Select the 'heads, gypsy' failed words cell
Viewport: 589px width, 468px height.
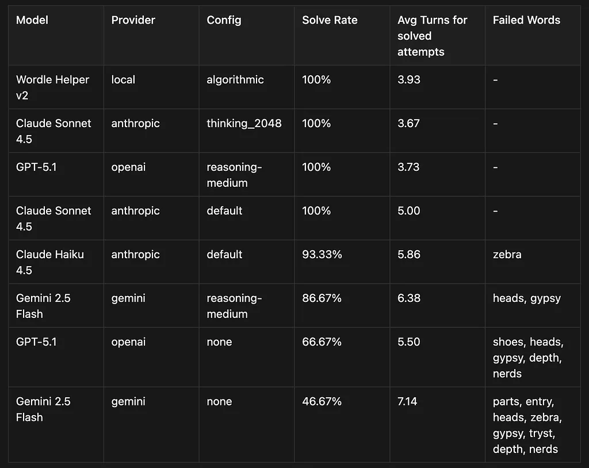526,298
